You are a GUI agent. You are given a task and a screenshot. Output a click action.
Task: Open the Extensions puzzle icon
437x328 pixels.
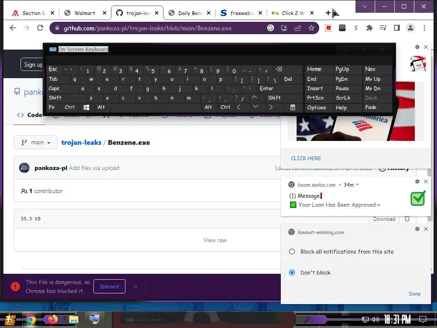point(369,28)
